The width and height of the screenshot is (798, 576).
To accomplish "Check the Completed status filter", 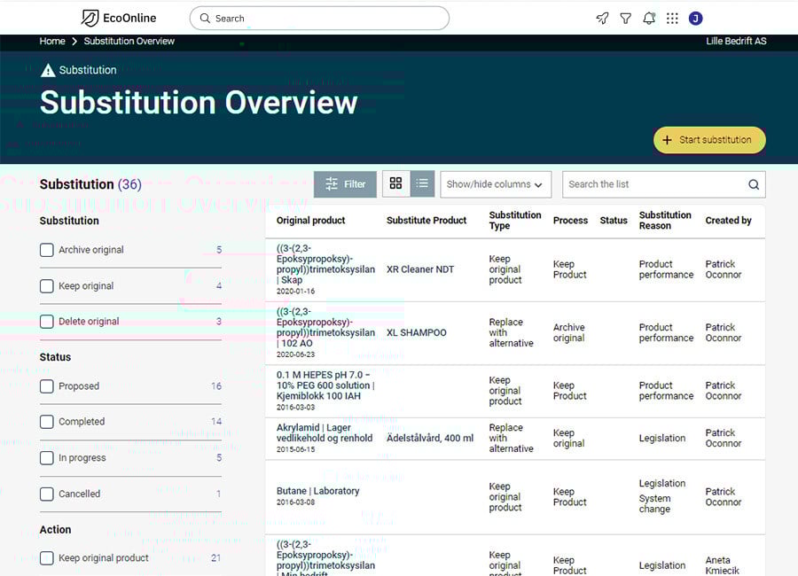I will (47, 422).
